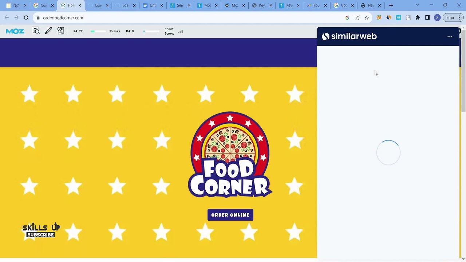The height and width of the screenshot is (262, 466).
Task: Click the 'PA: 22' value in MozBar
Action: 78,31
